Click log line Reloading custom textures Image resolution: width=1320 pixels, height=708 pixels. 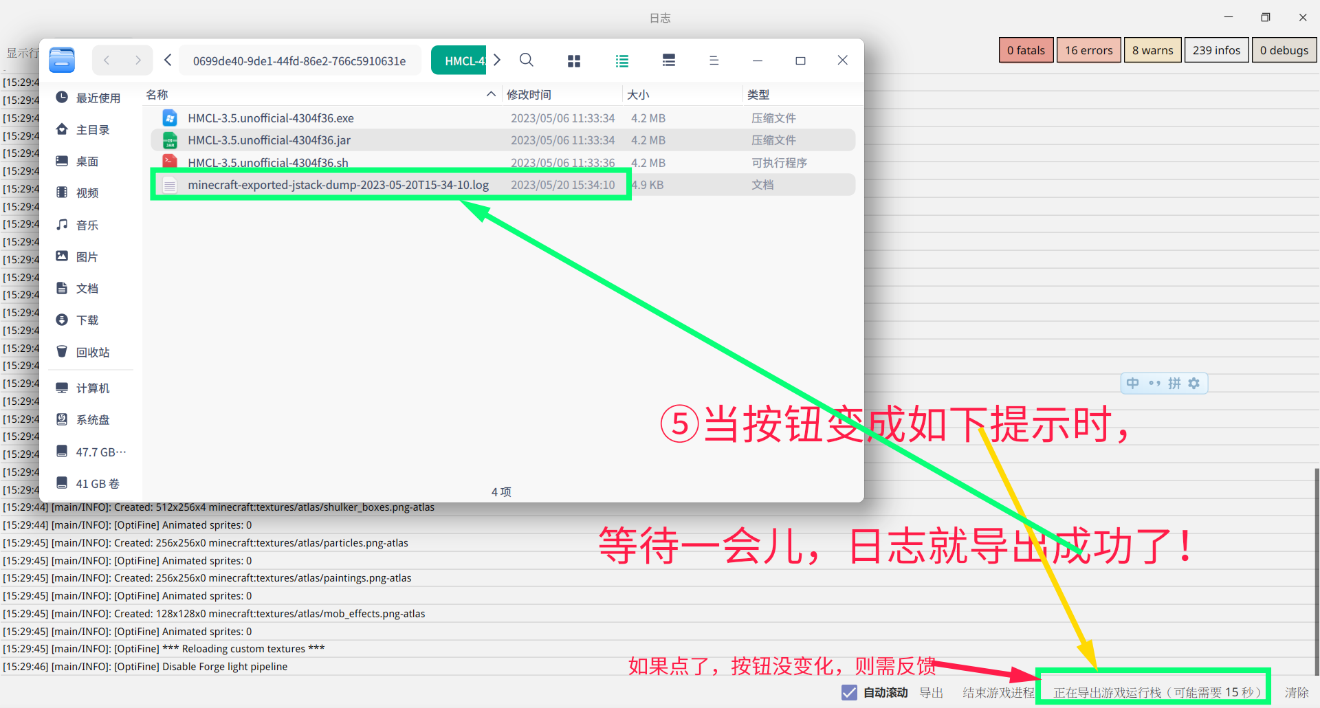coord(164,649)
